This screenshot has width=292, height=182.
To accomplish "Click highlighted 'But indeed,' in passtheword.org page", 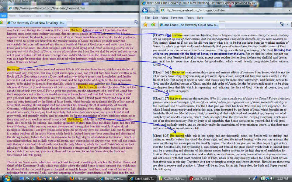I will click(x=75, y=120).
